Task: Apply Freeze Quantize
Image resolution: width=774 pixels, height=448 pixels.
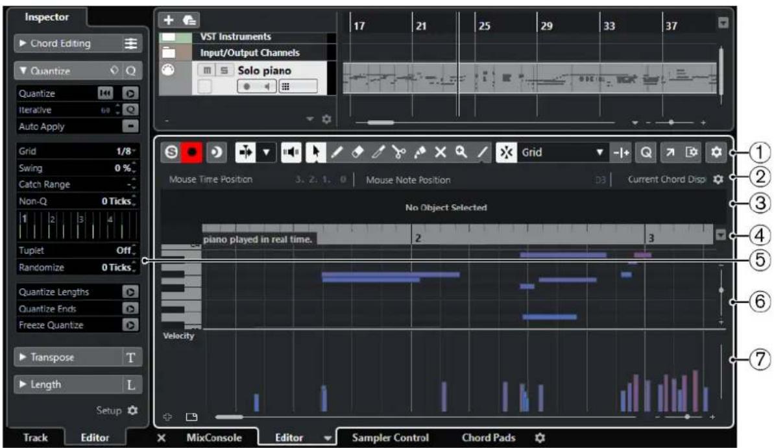Action: 130,325
